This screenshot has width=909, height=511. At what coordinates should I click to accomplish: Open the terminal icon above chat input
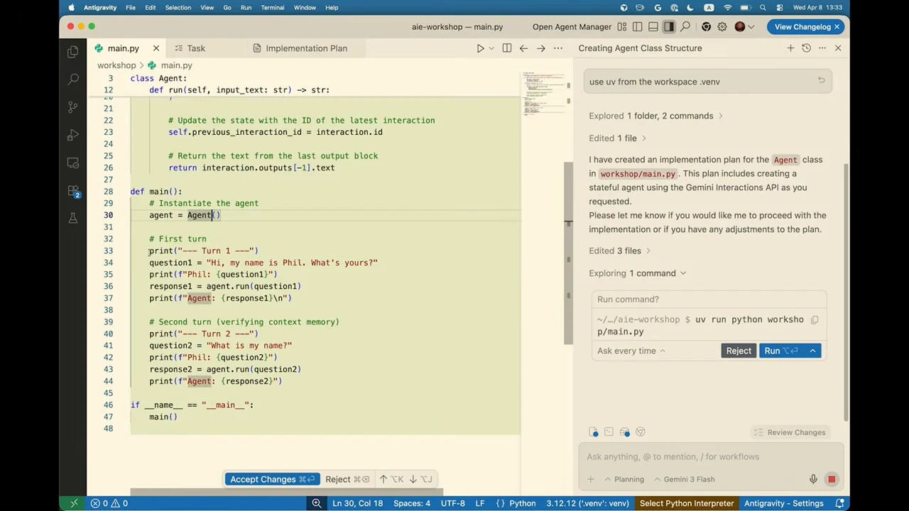pyautogui.click(x=609, y=432)
